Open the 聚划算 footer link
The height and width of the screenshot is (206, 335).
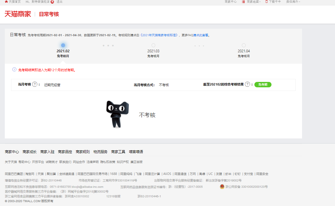tap(52, 174)
